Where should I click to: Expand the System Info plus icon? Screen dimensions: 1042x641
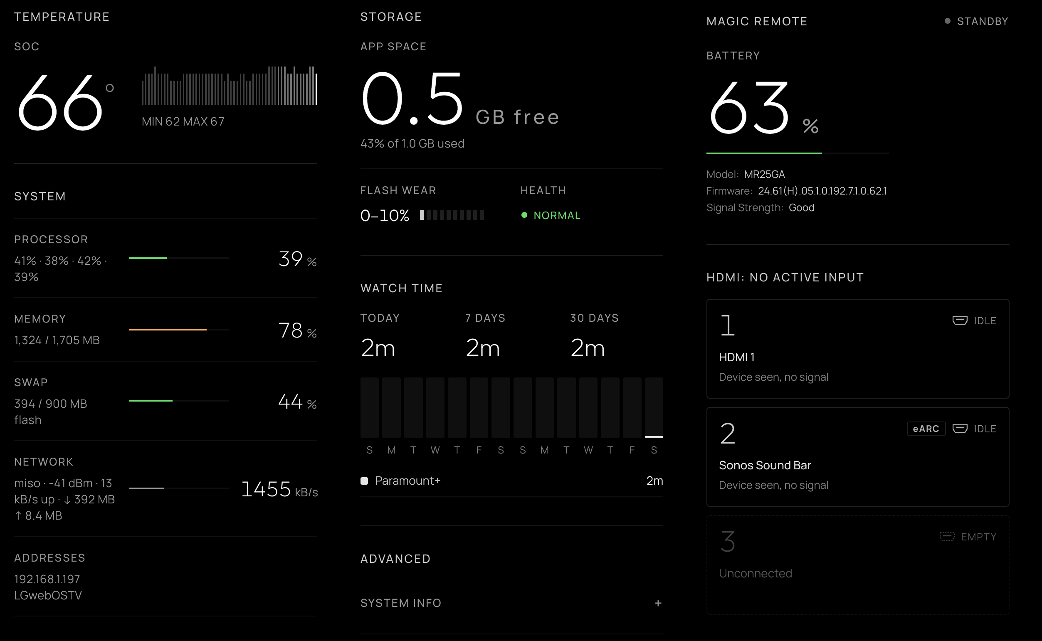pyautogui.click(x=657, y=603)
